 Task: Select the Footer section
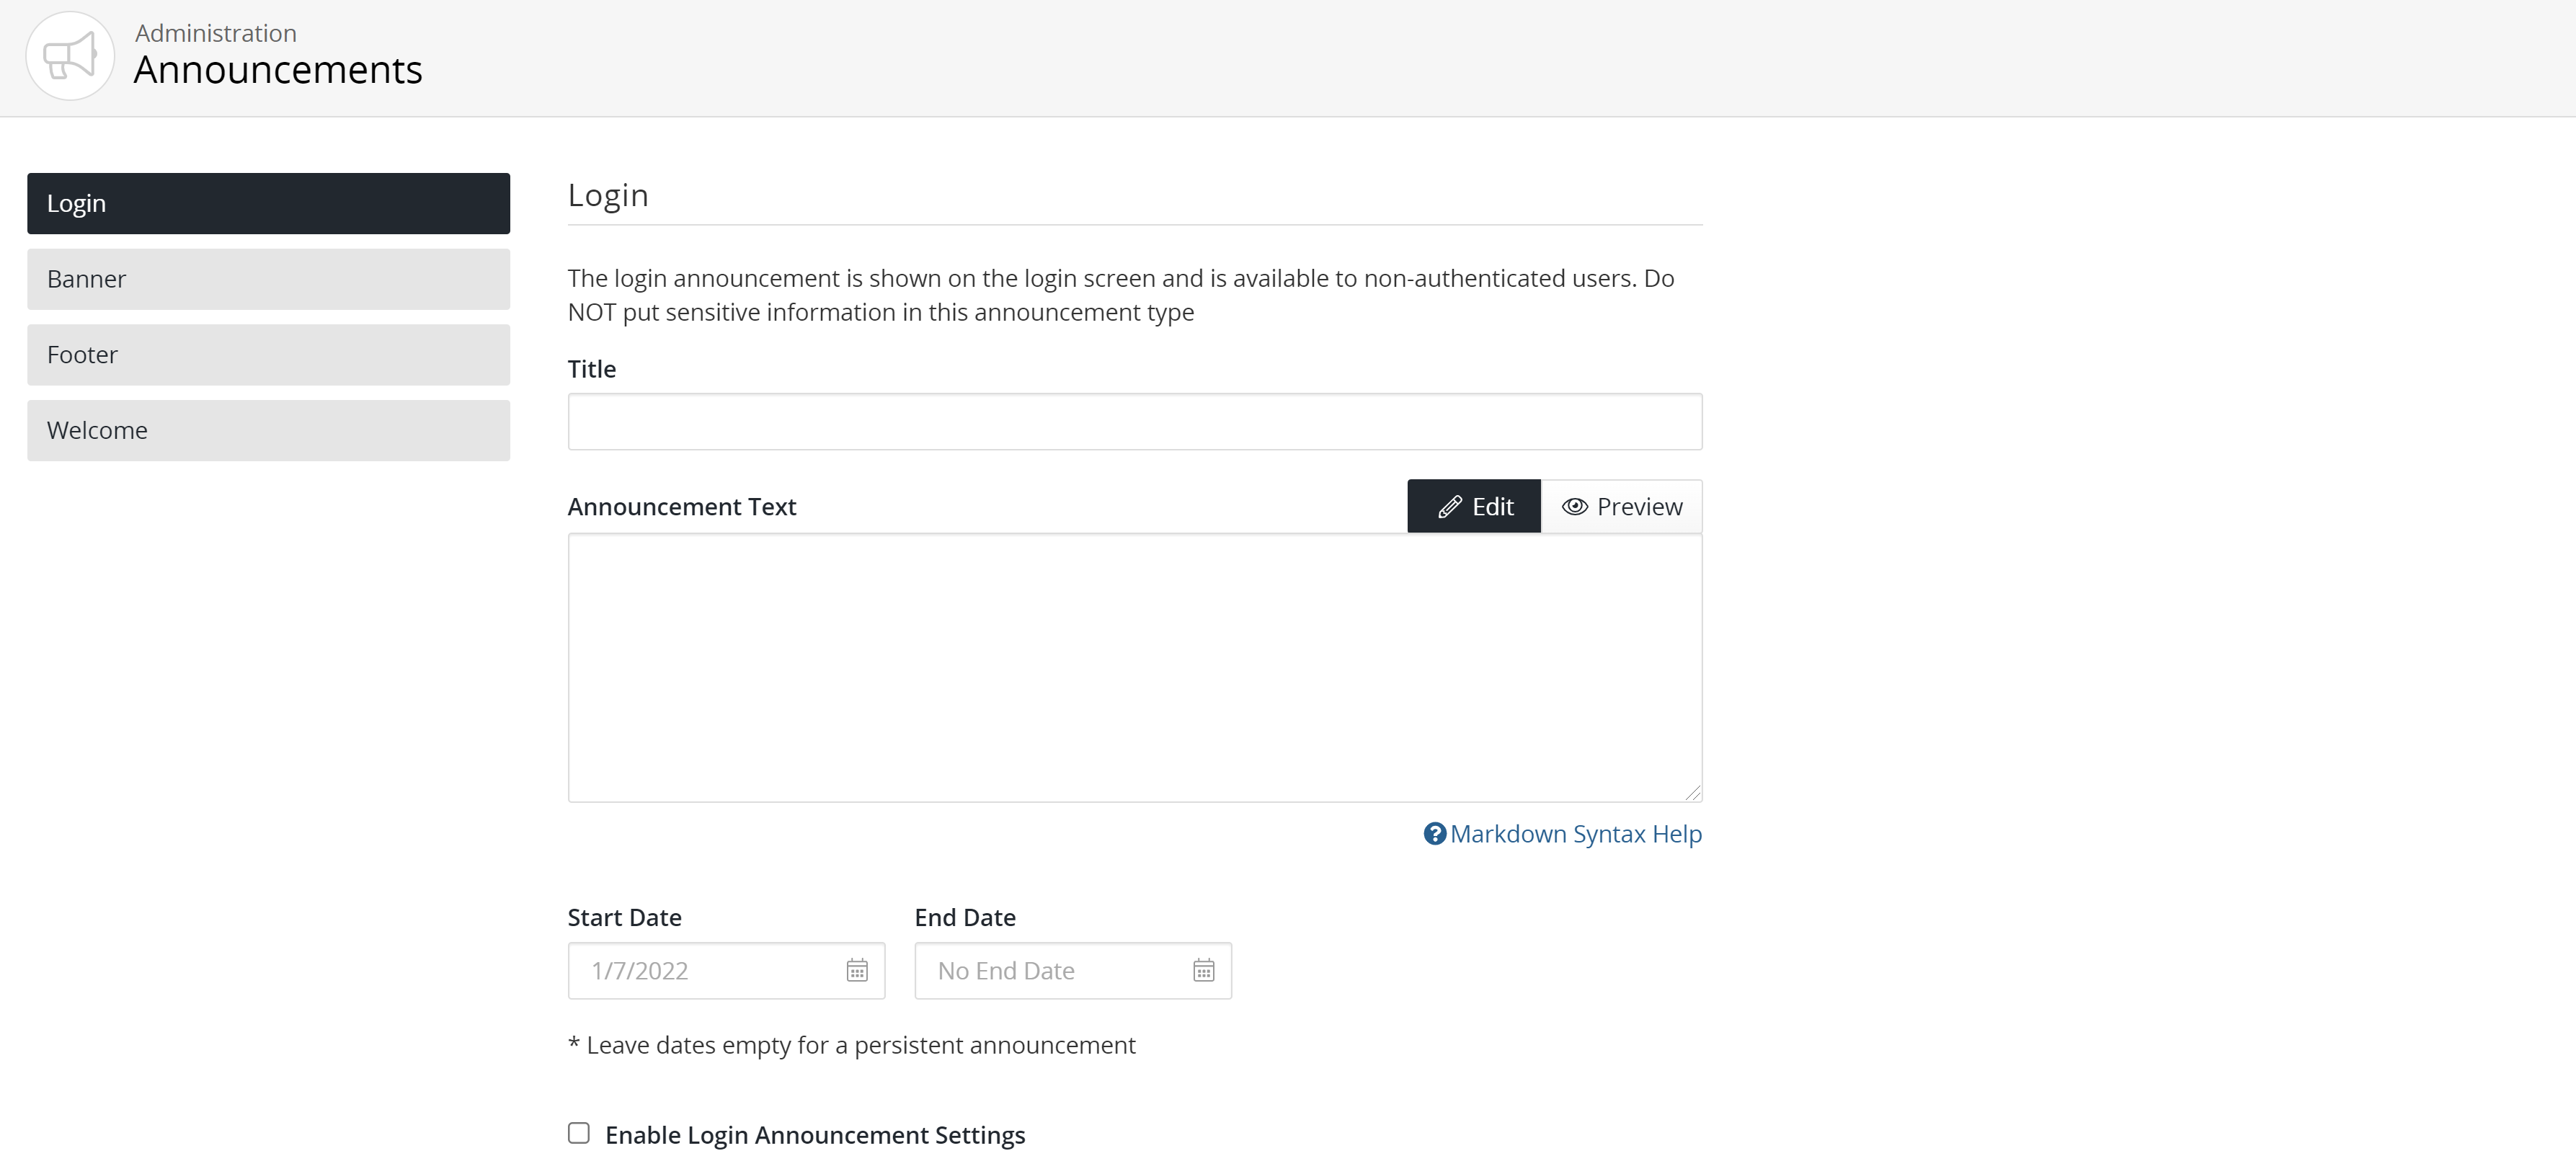[x=267, y=354]
